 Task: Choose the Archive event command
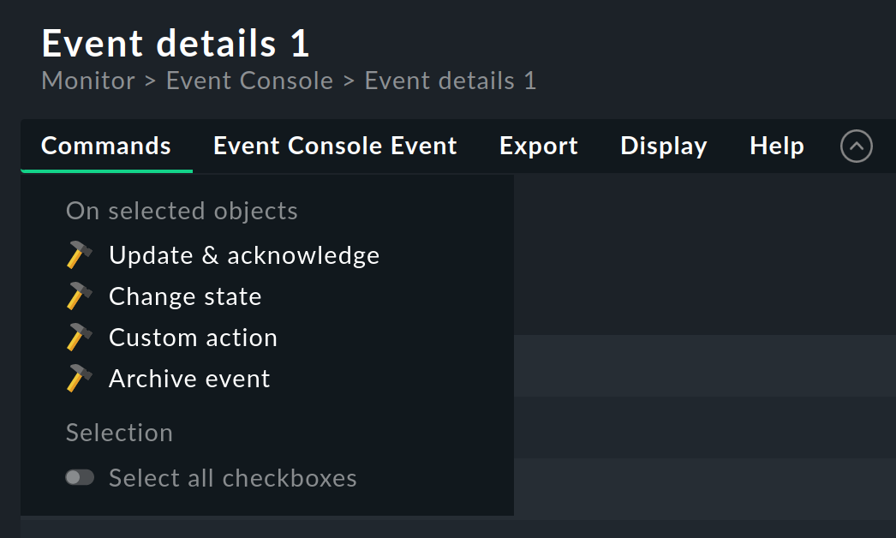pos(189,379)
